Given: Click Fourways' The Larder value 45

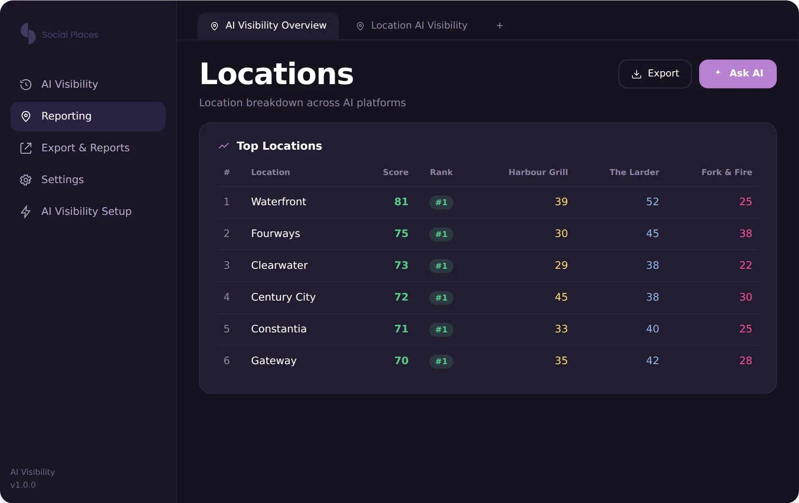Looking at the screenshot, I should pos(652,234).
